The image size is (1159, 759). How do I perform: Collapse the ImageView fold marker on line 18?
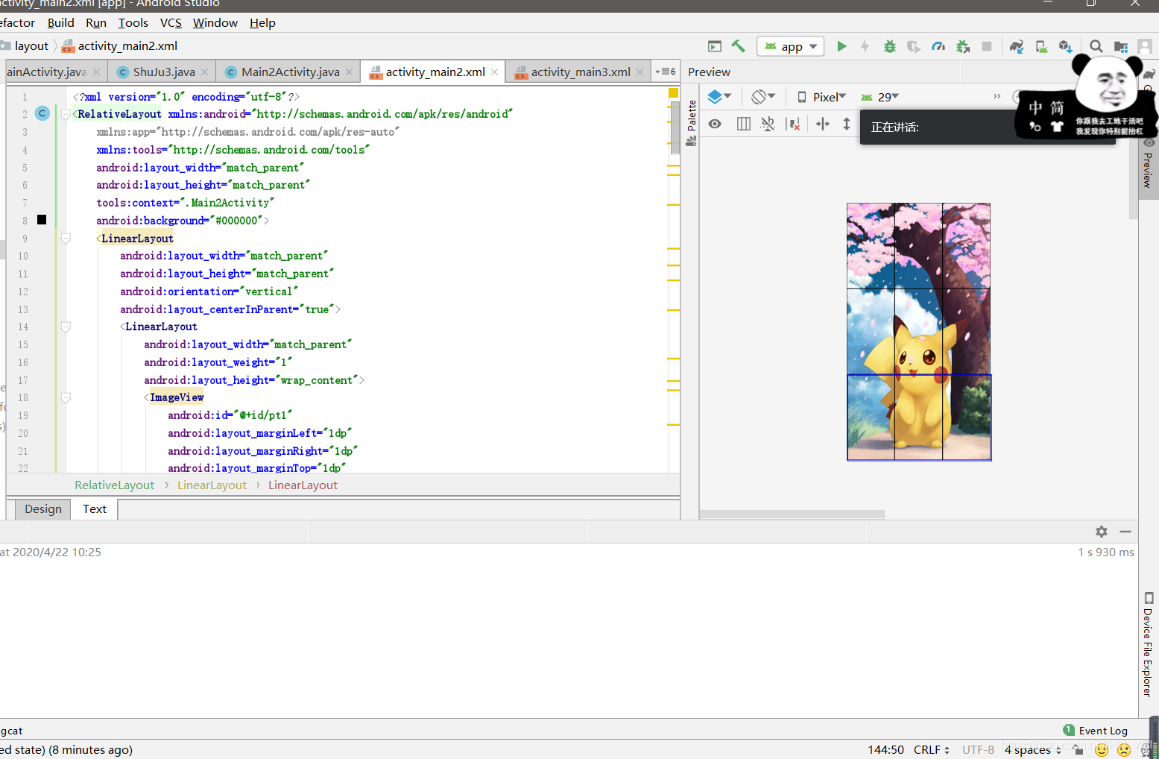pos(66,397)
